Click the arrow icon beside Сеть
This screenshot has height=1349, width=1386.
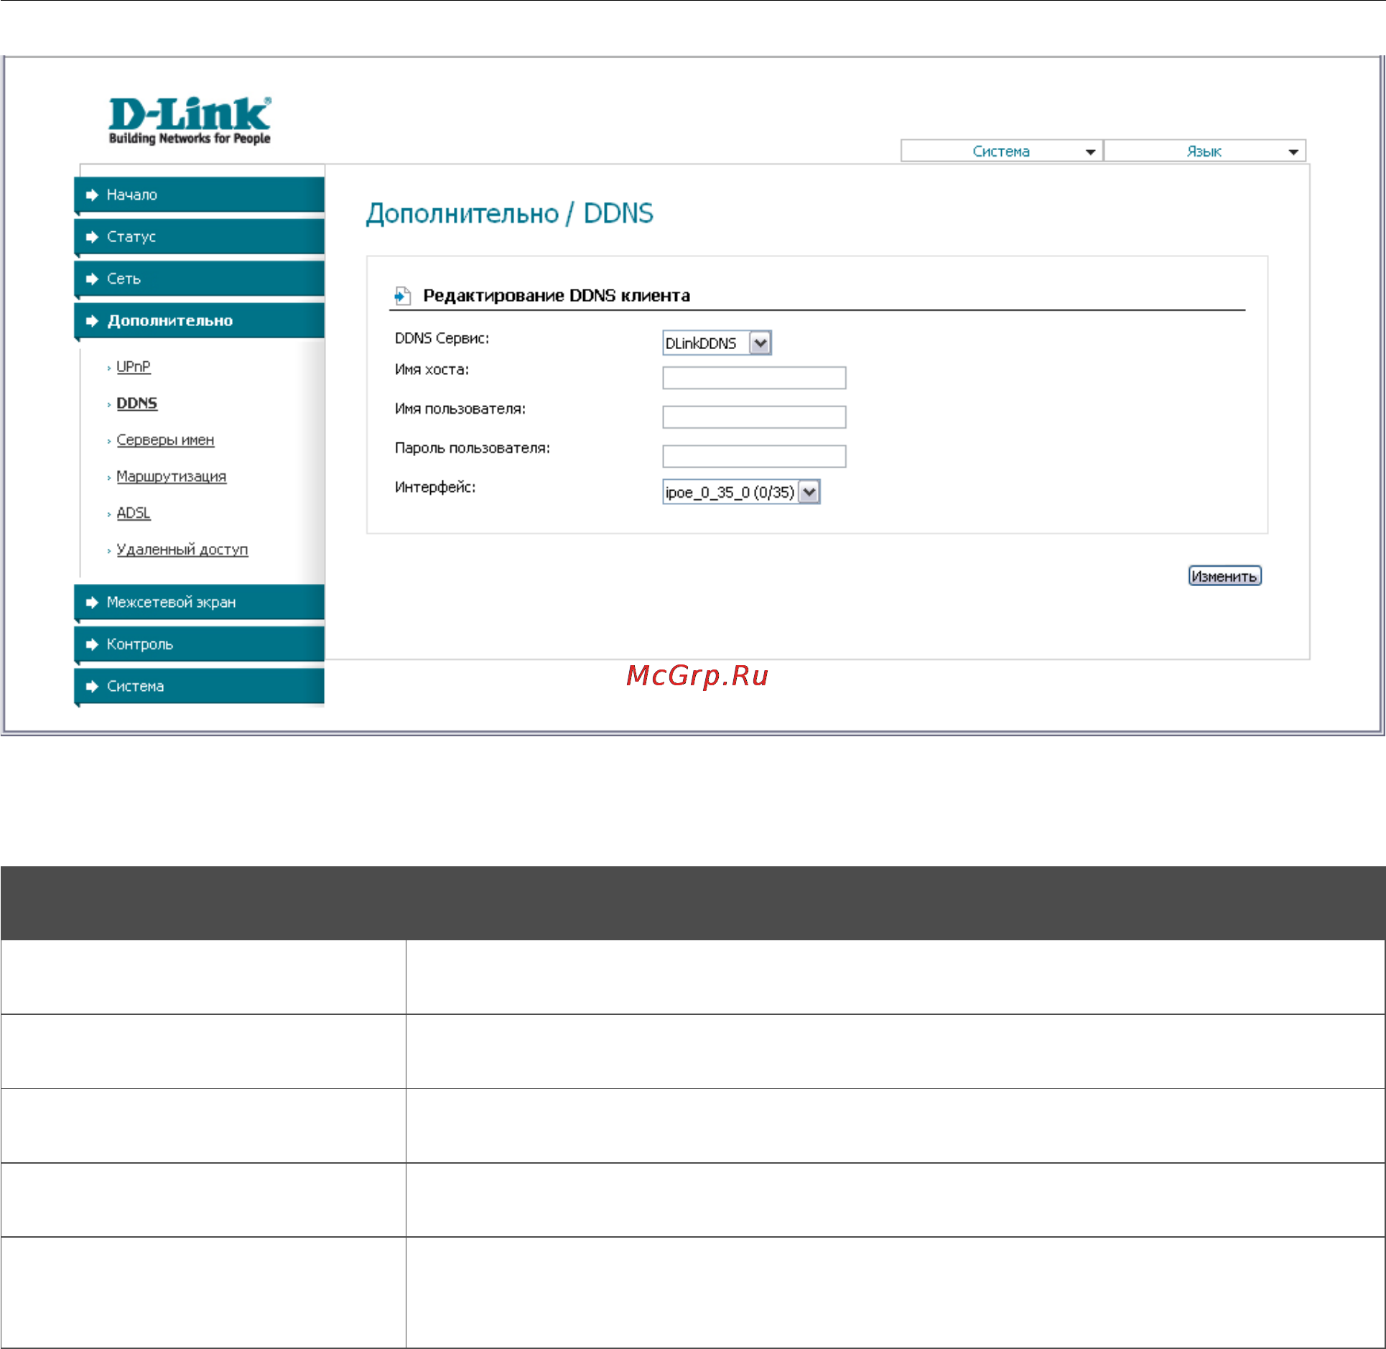tap(92, 279)
